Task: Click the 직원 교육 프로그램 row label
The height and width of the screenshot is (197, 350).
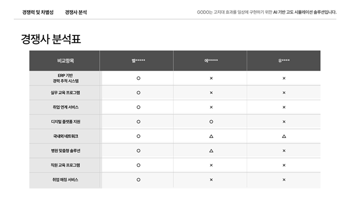Action: pyautogui.click(x=65, y=165)
